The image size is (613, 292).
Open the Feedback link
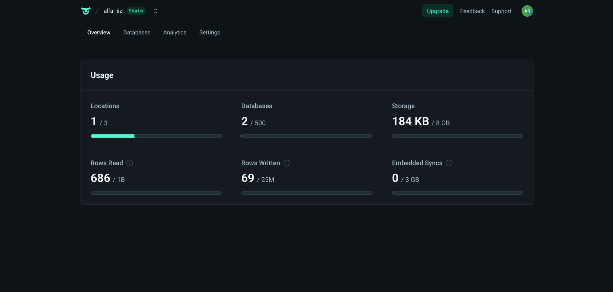point(472,11)
